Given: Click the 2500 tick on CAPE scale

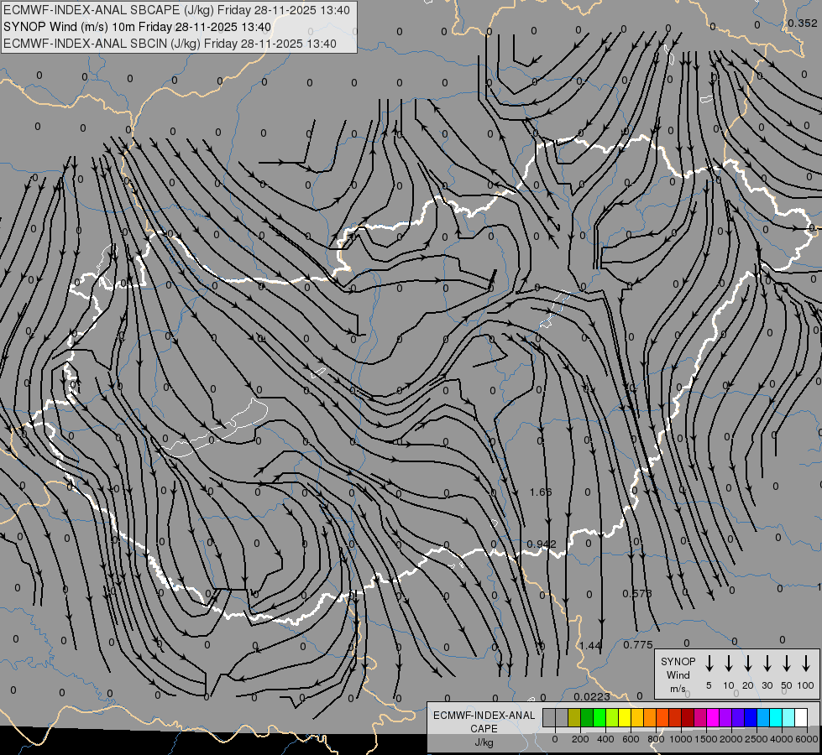Looking at the screenshot, I should [757, 739].
